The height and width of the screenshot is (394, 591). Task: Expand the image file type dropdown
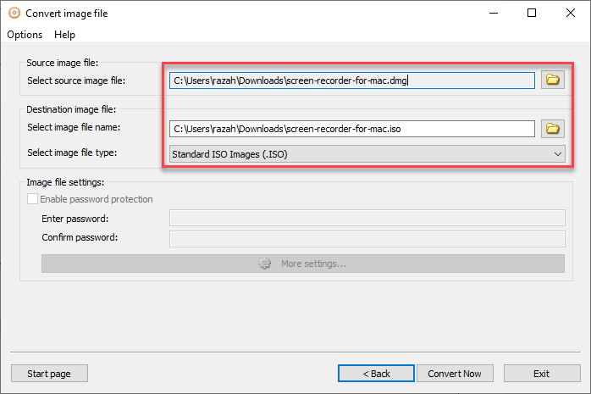(x=557, y=154)
